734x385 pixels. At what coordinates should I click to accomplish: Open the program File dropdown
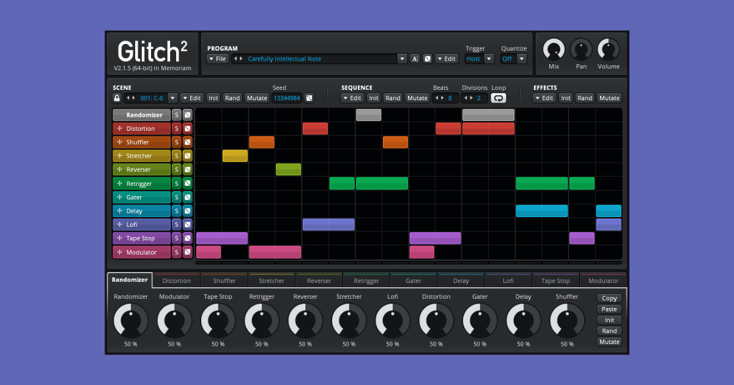tap(218, 59)
